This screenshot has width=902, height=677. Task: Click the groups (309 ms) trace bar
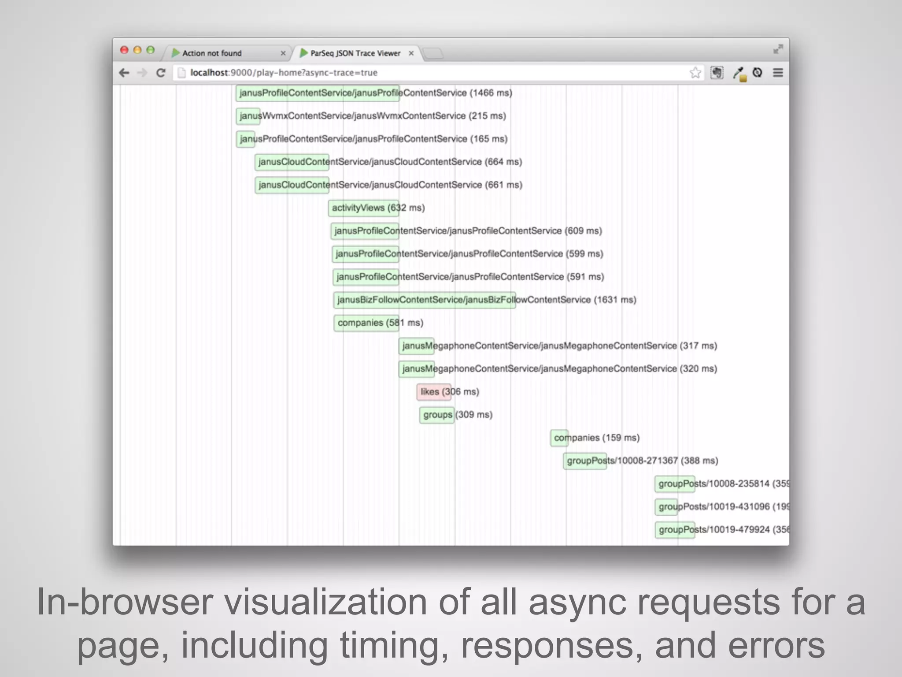(436, 415)
